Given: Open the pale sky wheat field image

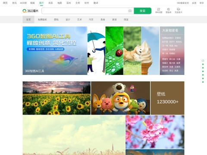Looking at the screenshot, I should pos(74,135).
